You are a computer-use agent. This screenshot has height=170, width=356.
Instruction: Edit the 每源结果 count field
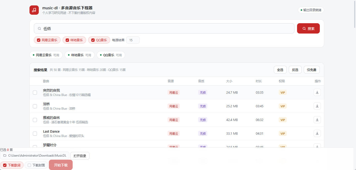133,40
